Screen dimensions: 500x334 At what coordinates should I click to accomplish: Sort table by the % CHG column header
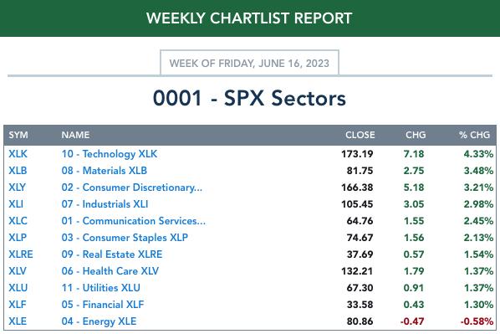tap(474, 135)
